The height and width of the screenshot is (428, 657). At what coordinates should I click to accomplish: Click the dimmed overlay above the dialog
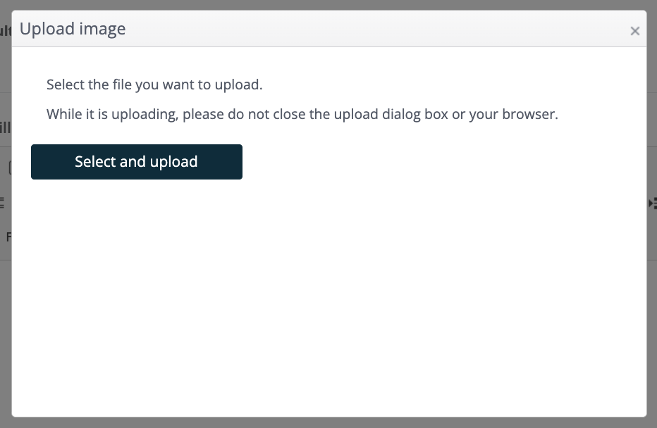(328, 5)
